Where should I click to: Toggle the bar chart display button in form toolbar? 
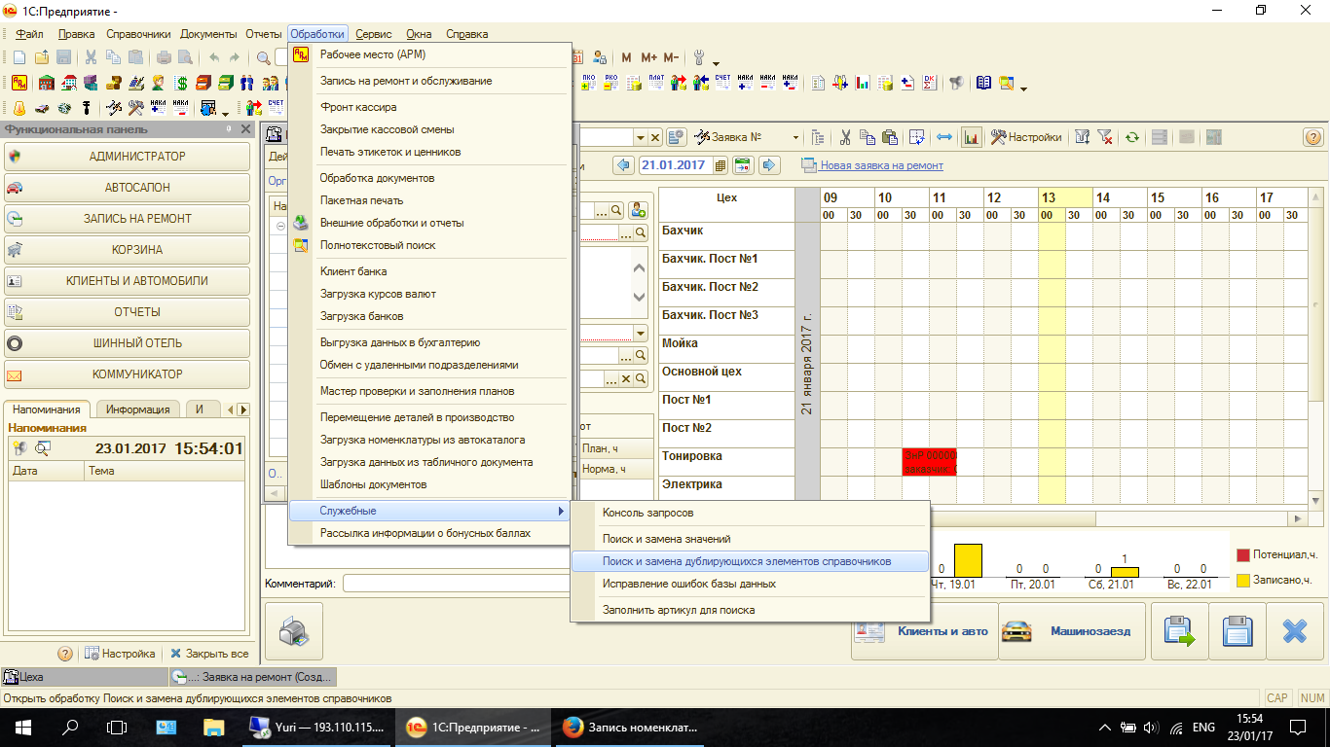pos(971,137)
